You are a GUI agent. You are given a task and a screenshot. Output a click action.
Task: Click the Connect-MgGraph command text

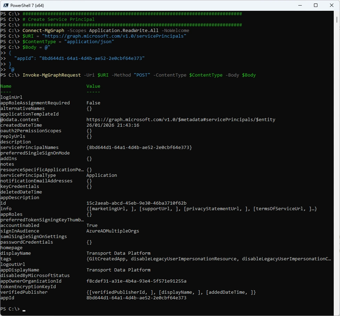tap(43, 31)
